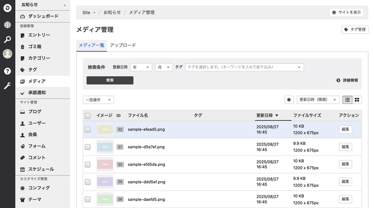This screenshot has width=374, height=208.
Task: Open search via the magnifier icon
Action: tap(7, 39)
